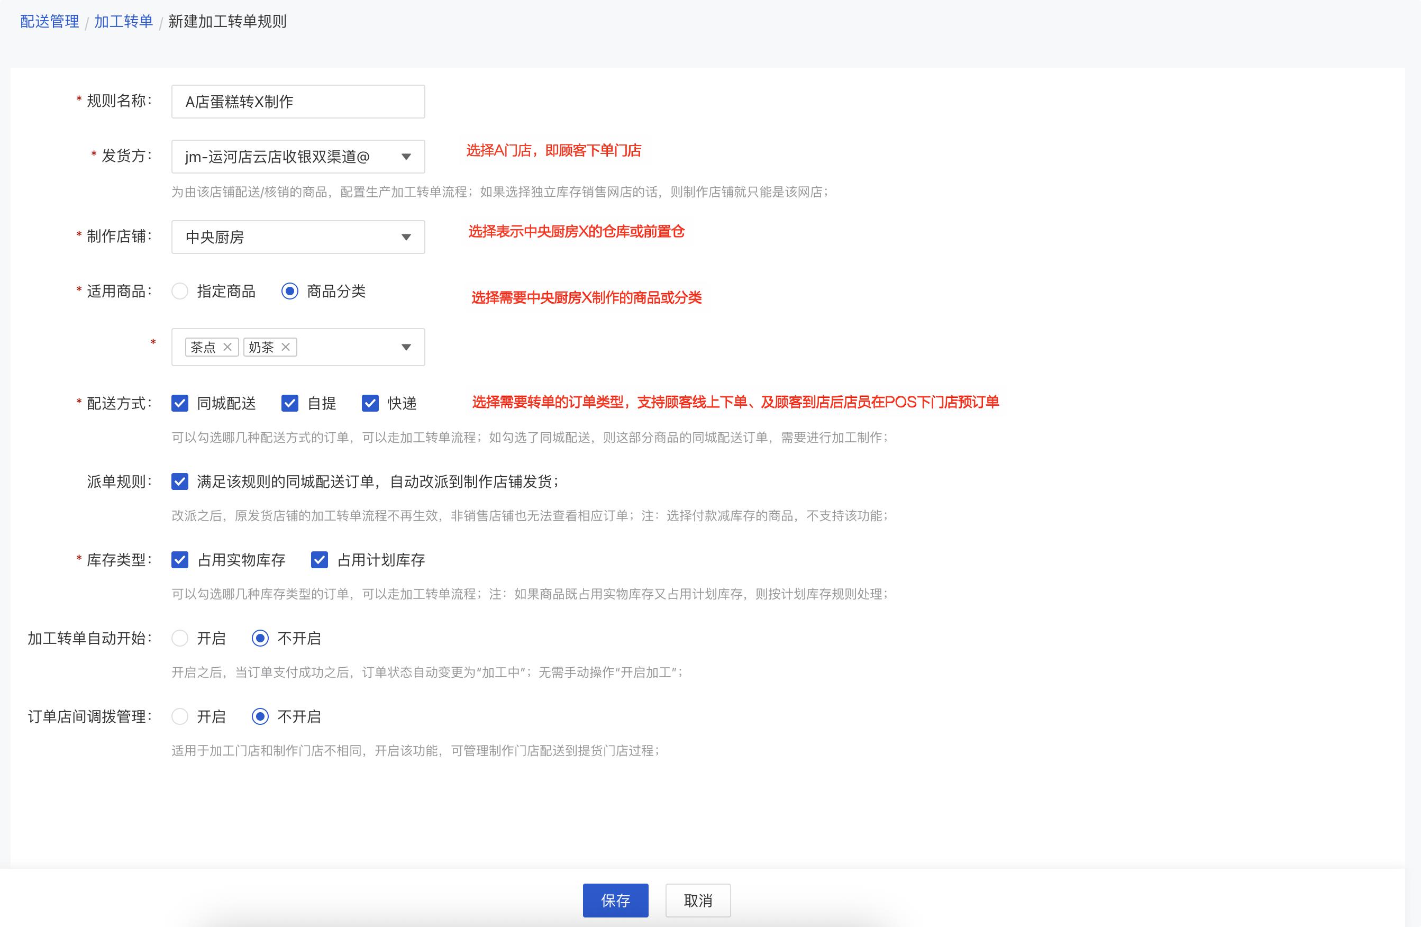Go to 配送管理 in breadcrumb
The width and height of the screenshot is (1421, 927).
point(50,22)
